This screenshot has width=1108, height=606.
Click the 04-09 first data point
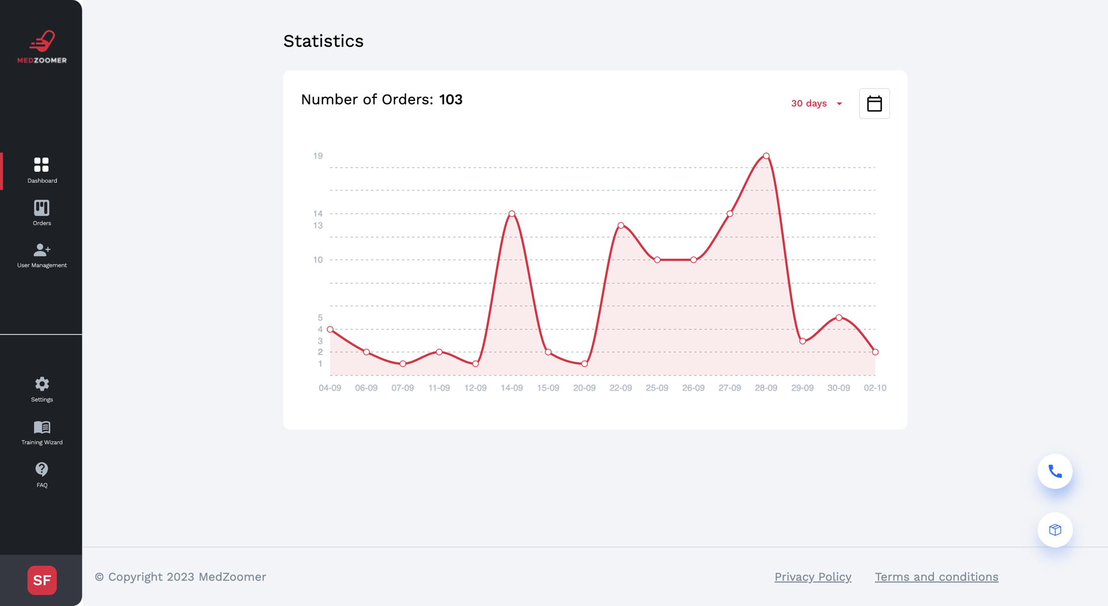[330, 329]
